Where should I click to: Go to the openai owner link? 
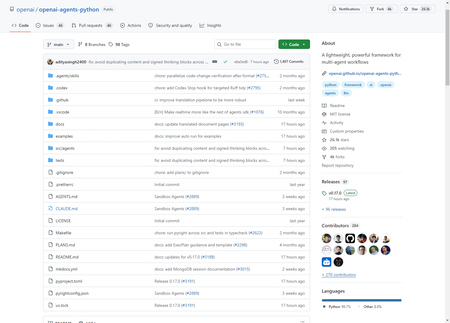25,9
